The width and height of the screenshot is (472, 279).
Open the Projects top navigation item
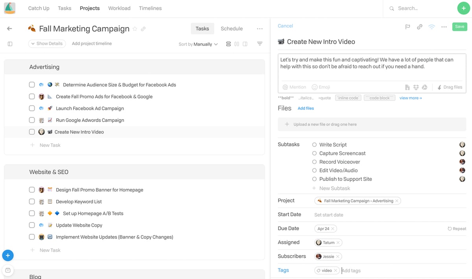click(x=90, y=8)
